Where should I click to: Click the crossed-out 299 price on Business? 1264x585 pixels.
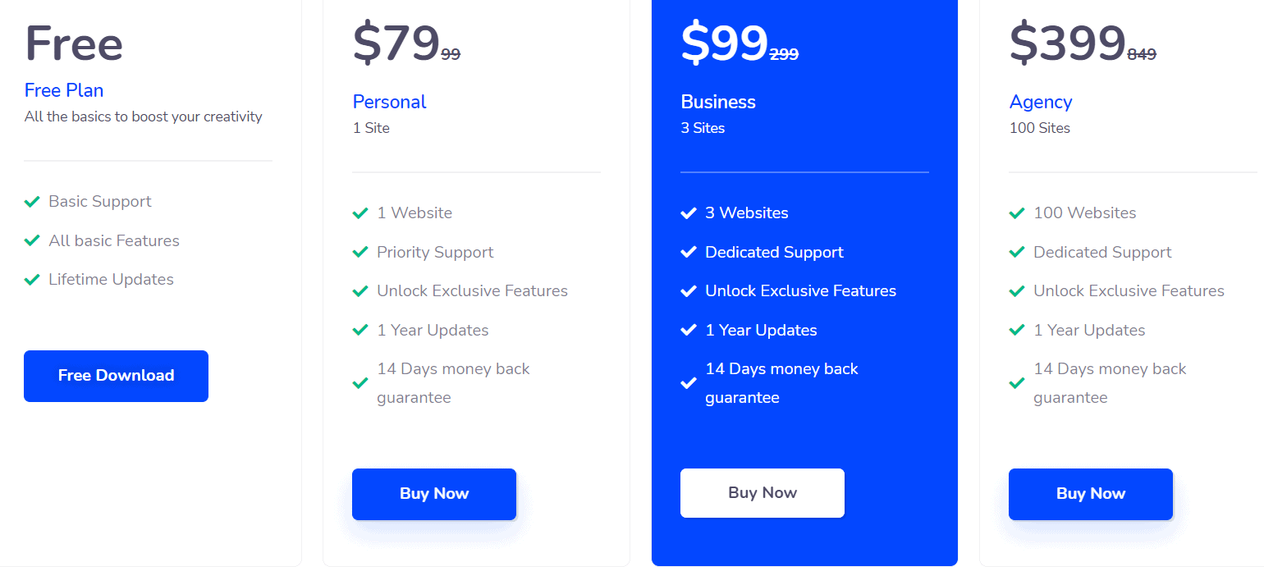[x=783, y=54]
